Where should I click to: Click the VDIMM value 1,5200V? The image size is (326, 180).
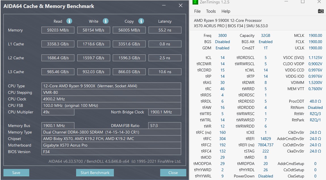(315, 82)
